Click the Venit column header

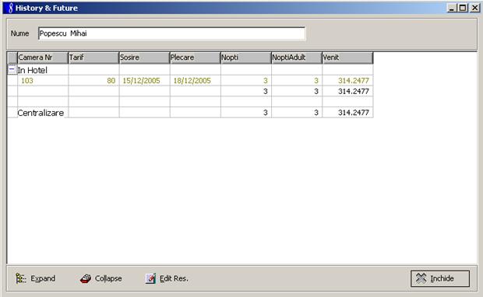347,58
